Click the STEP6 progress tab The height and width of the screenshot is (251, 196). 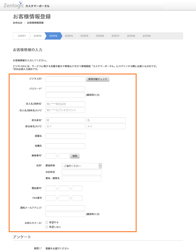click(100, 36)
